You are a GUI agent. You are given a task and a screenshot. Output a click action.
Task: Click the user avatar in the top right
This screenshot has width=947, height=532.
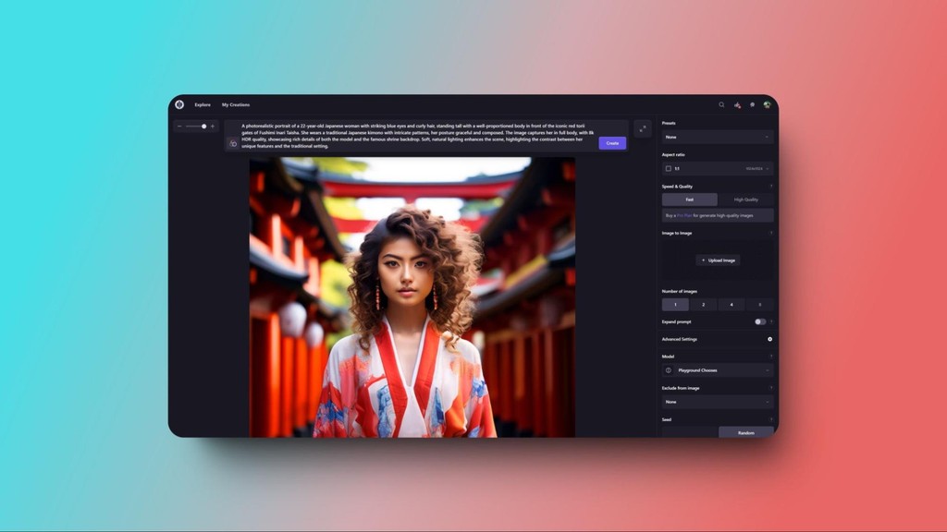coord(768,104)
